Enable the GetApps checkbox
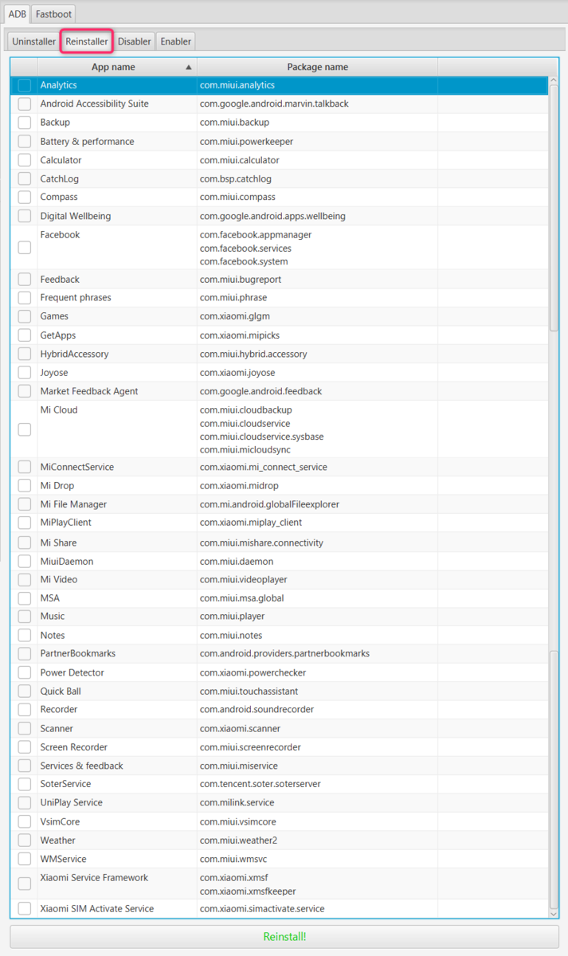Image resolution: width=568 pixels, height=956 pixels. 25,335
